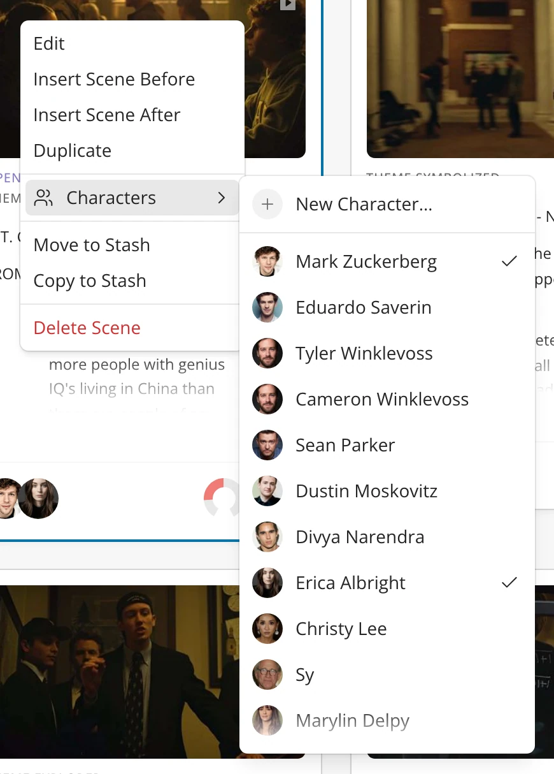Image resolution: width=554 pixels, height=774 pixels.
Task: Click Marylin Delpy's avatar photo
Action: pyautogui.click(x=267, y=720)
